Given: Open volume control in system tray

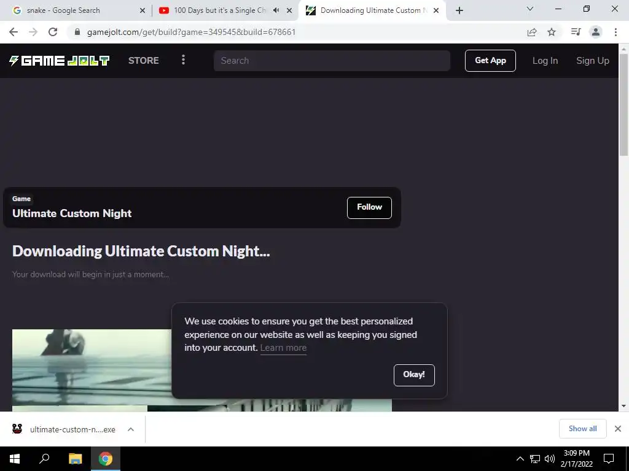Looking at the screenshot, I should click(550, 459).
